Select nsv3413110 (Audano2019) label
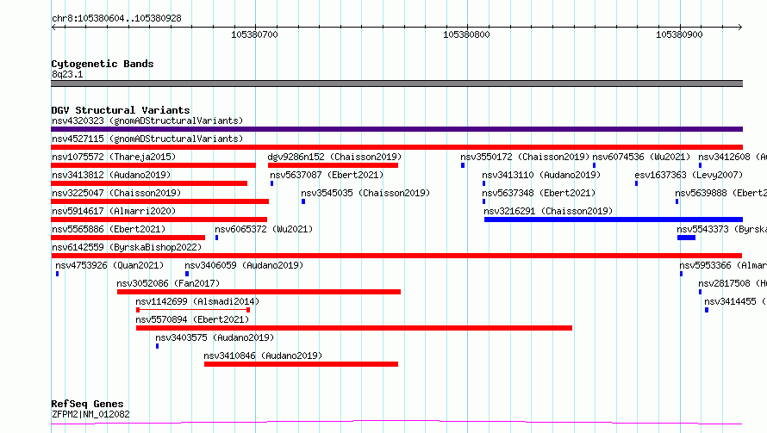The width and height of the screenshot is (767, 433). (x=541, y=175)
